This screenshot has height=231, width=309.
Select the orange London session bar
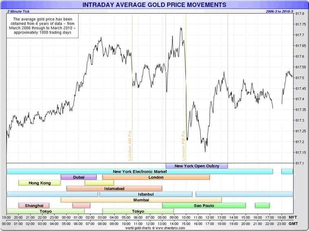156,177
